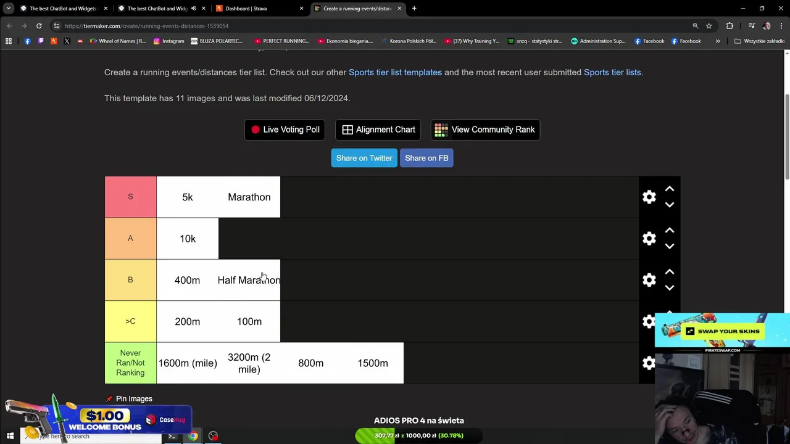Open the Alignment Chart button
The height and width of the screenshot is (444, 790).
pos(378,129)
